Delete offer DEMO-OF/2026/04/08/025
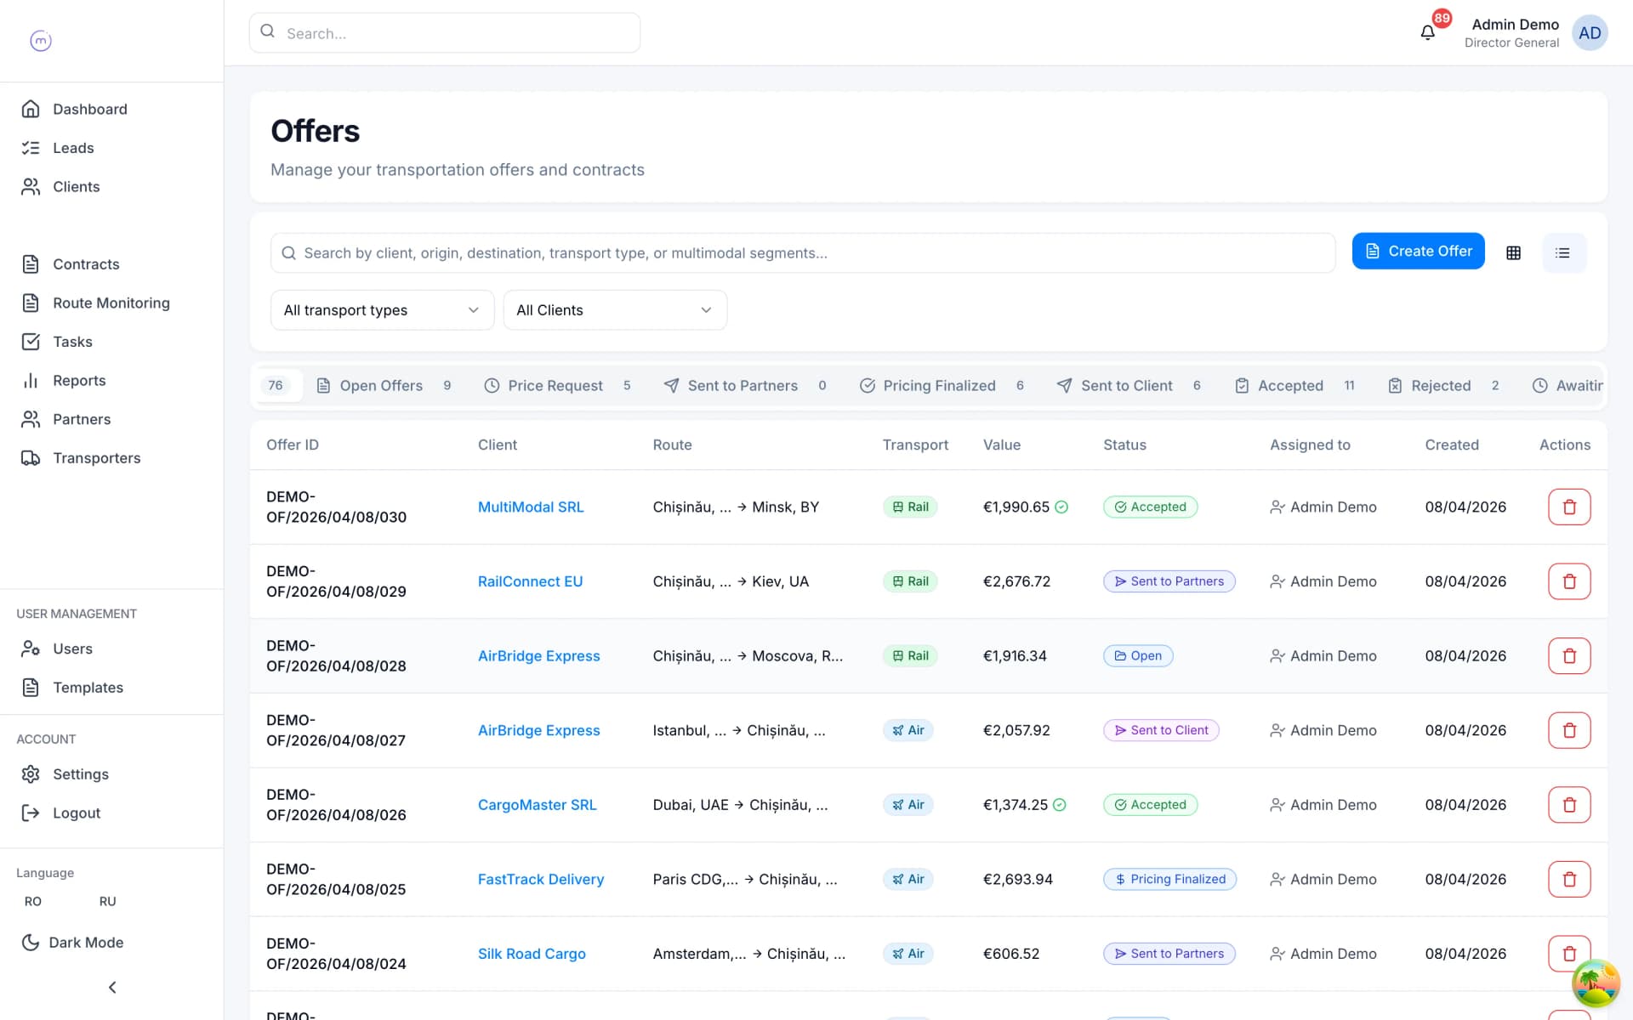Viewport: 1633px width, 1020px height. point(1569,880)
